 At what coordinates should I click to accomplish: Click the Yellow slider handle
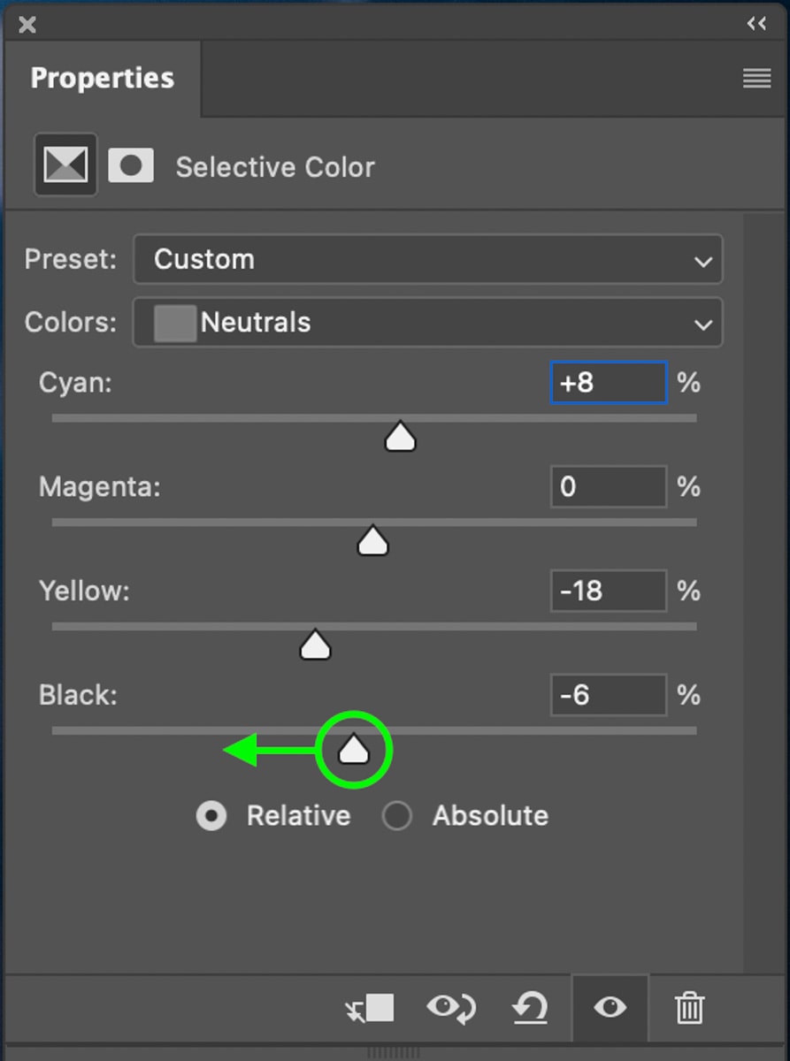tap(315, 646)
